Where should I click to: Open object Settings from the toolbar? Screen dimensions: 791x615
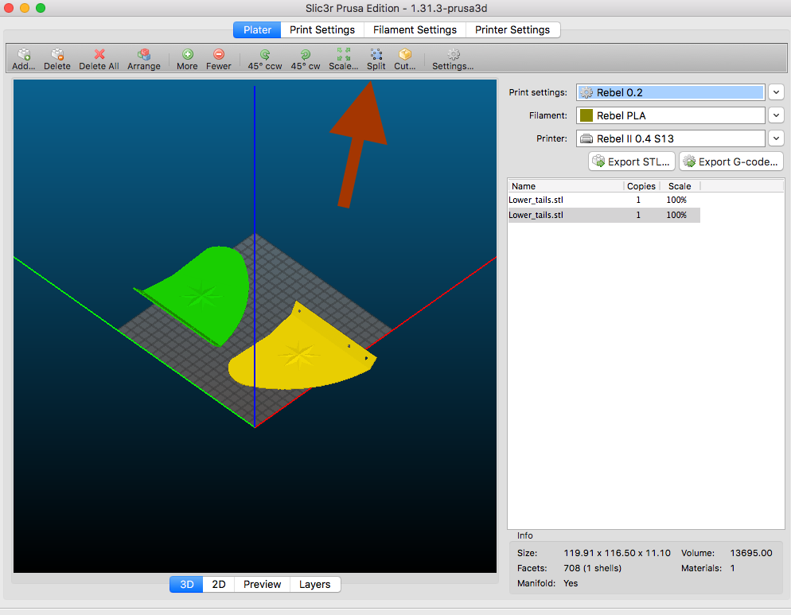coord(453,55)
